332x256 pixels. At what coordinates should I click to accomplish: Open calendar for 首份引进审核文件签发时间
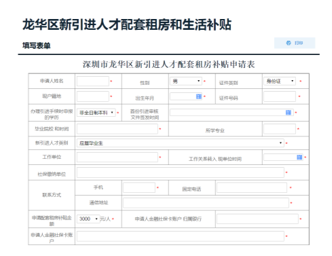(x=289, y=113)
